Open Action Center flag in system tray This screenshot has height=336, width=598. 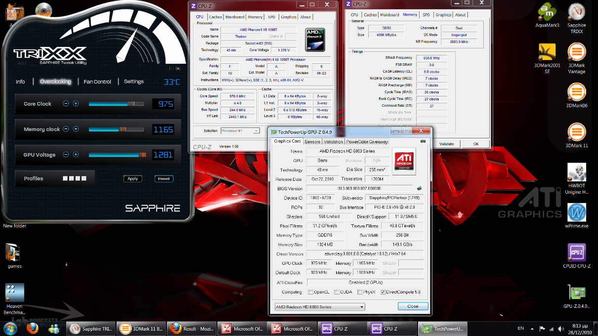(542, 329)
